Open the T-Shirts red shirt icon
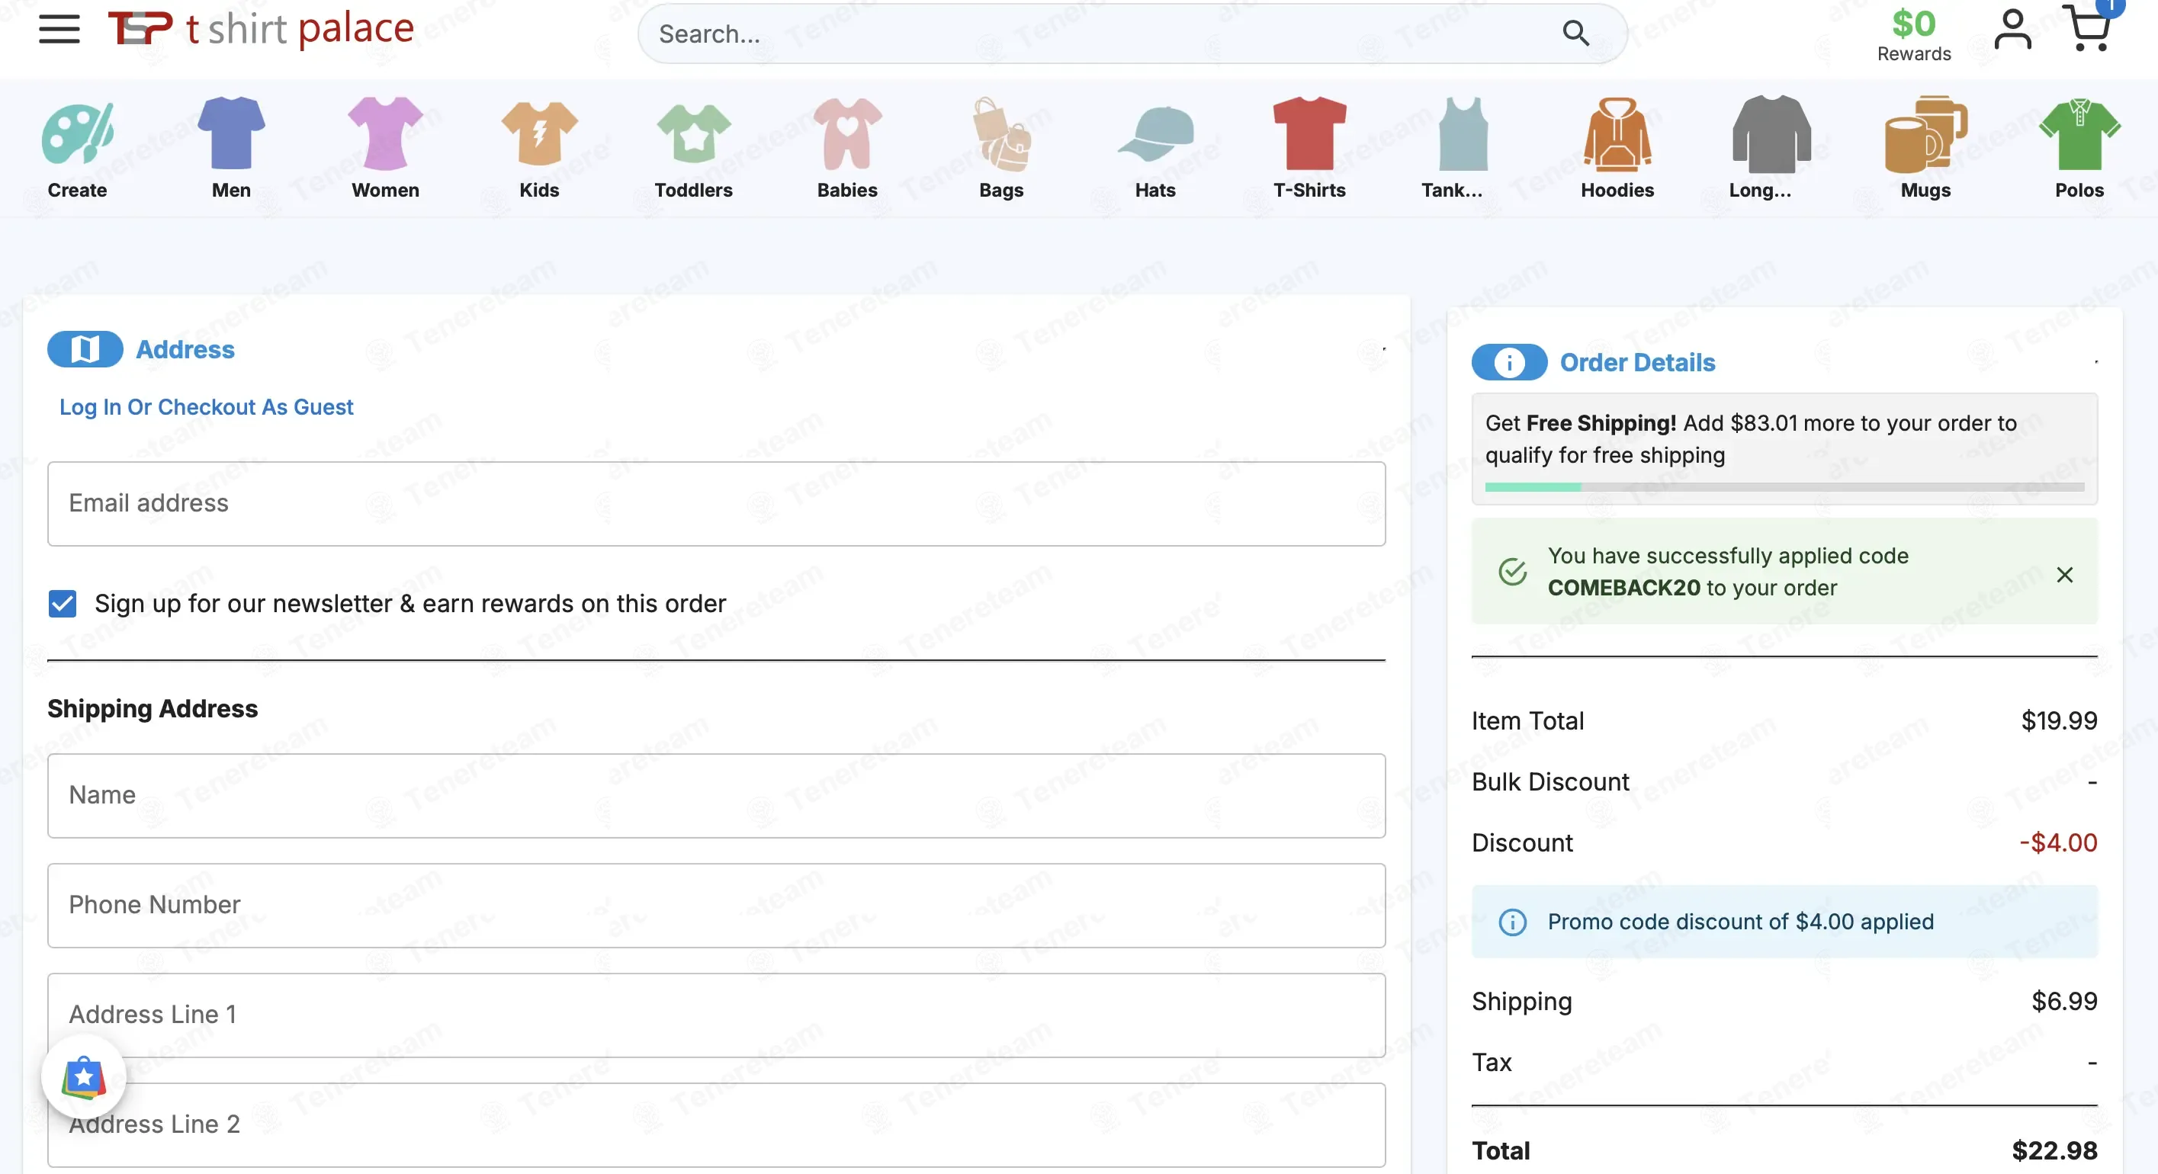 coord(1310,133)
